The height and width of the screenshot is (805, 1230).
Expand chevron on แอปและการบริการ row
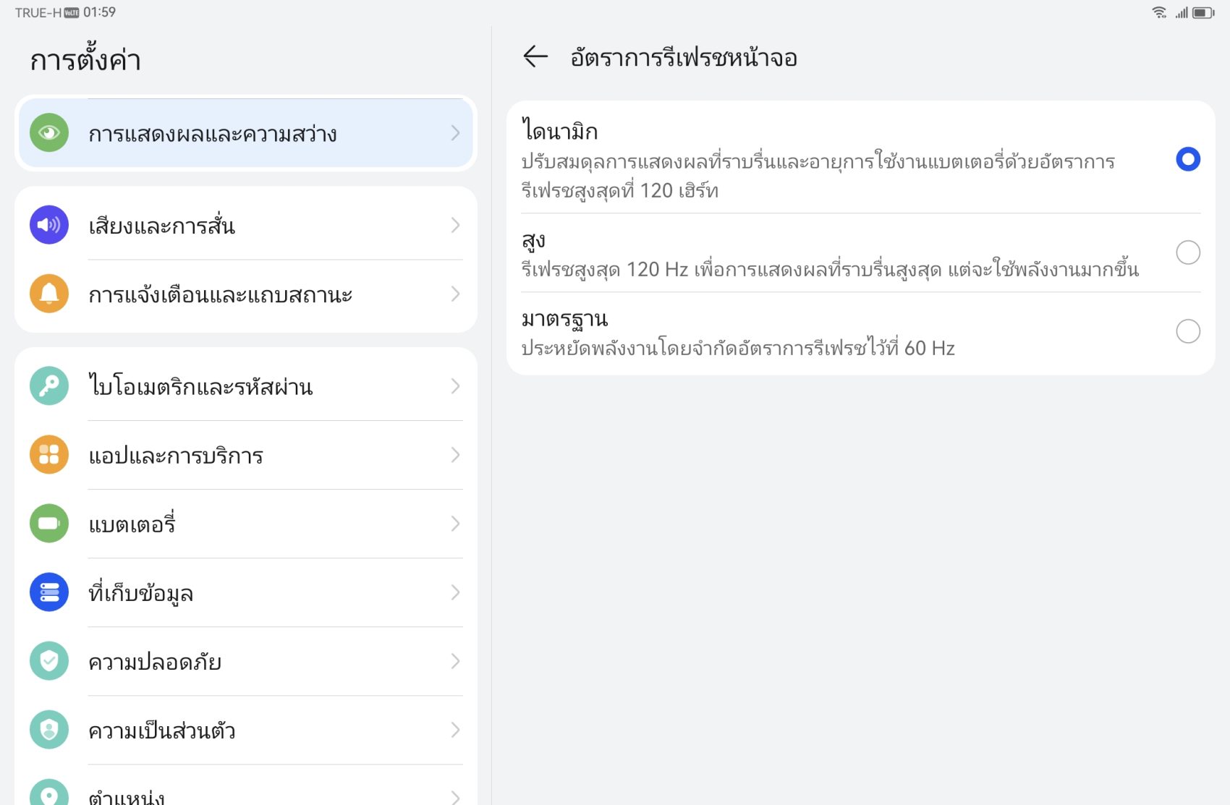click(x=455, y=454)
